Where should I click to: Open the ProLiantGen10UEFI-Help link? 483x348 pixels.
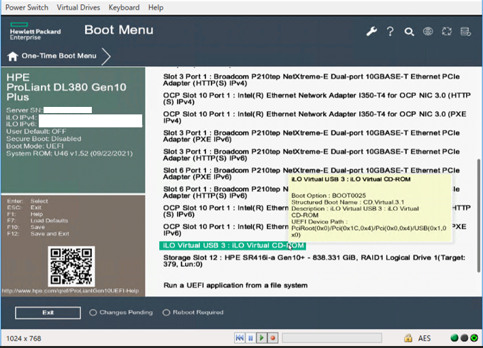click(x=70, y=291)
